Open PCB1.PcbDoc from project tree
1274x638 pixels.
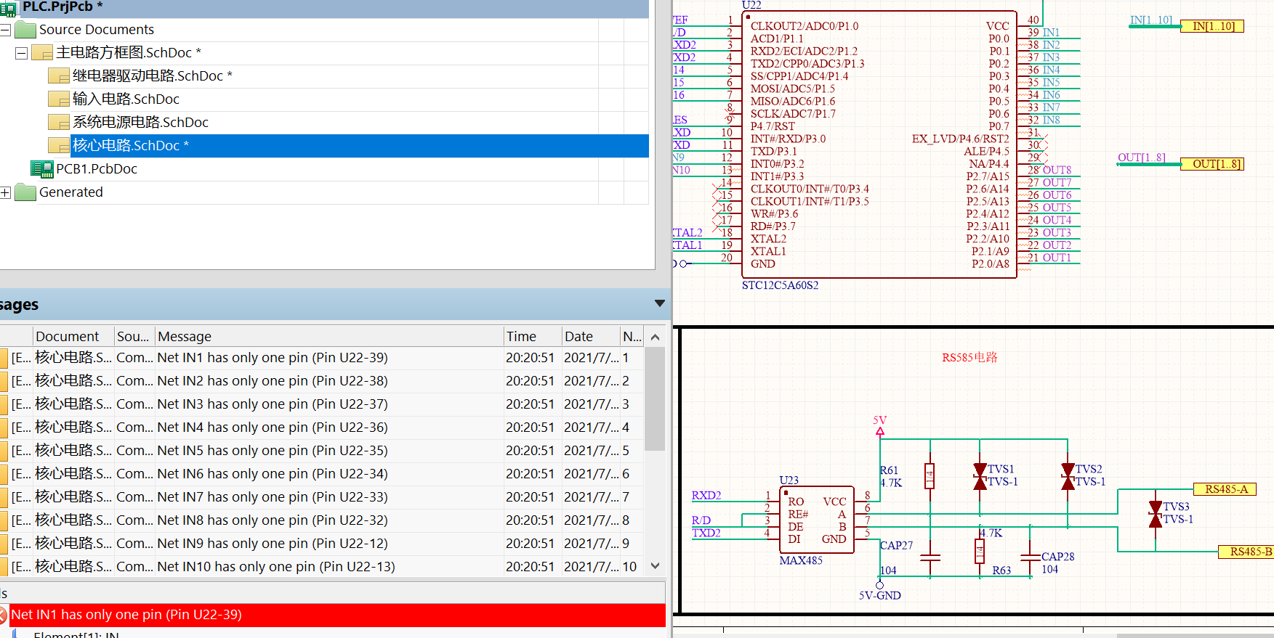click(x=97, y=169)
